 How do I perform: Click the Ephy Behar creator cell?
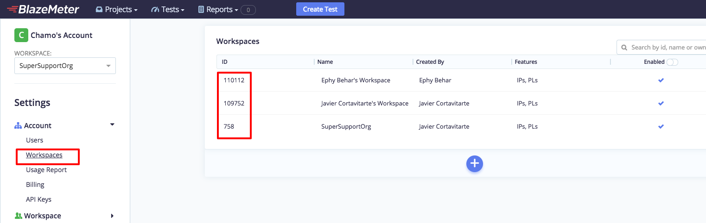(435, 80)
